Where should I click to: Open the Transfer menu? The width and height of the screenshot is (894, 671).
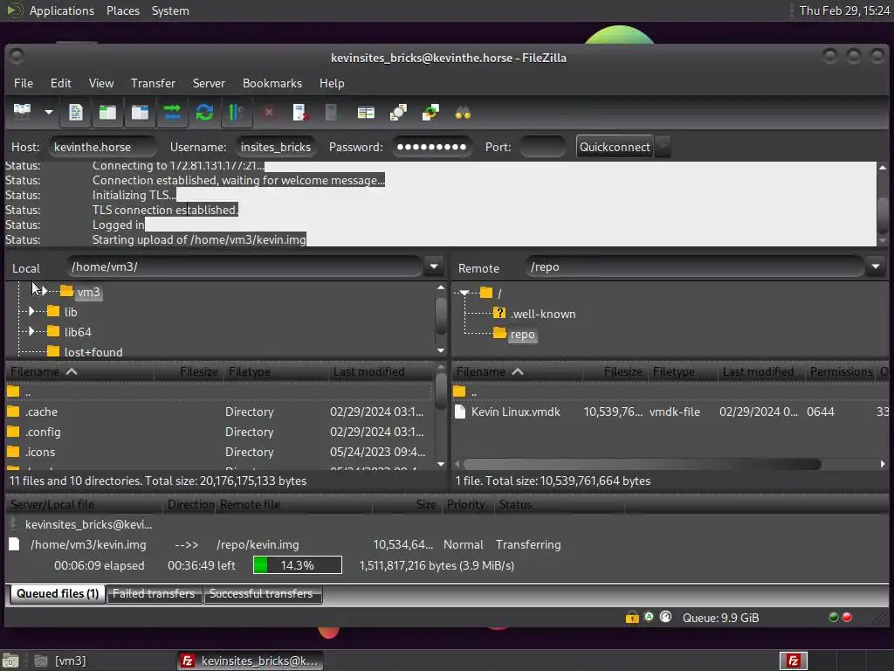[153, 83]
